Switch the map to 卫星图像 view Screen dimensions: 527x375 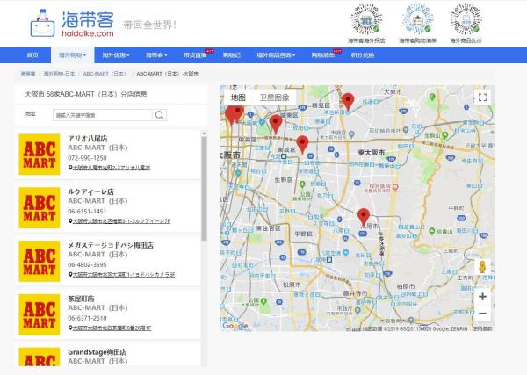(x=275, y=97)
